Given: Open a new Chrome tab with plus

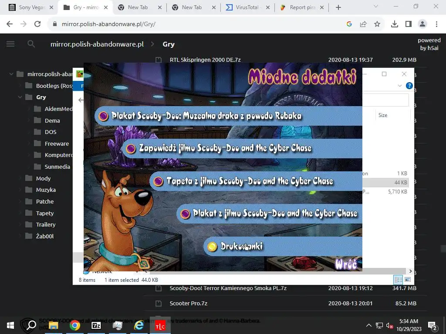Looking at the screenshot, I should tap(338, 8).
